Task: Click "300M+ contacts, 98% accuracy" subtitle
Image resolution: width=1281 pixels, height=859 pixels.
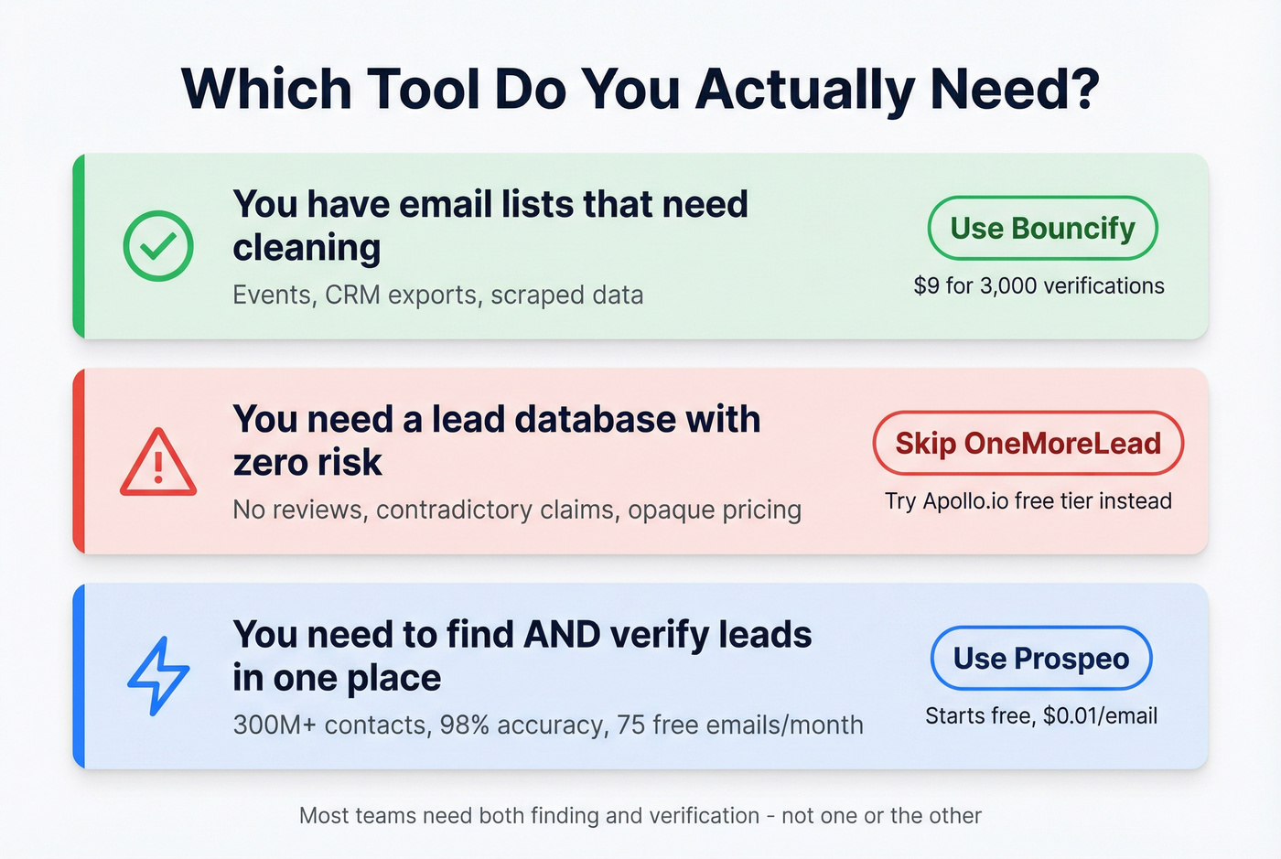Action: (547, 725)
